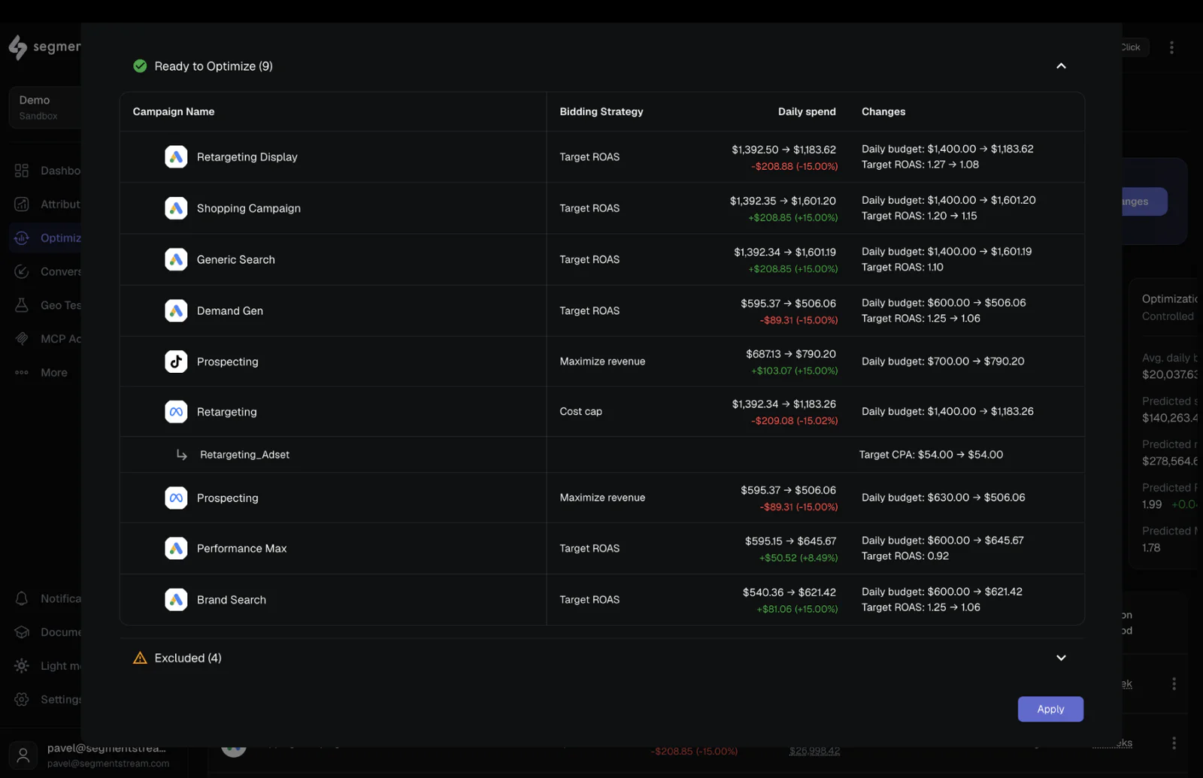Click the Dashboard grid icon in sidebar

click(22, 171)
